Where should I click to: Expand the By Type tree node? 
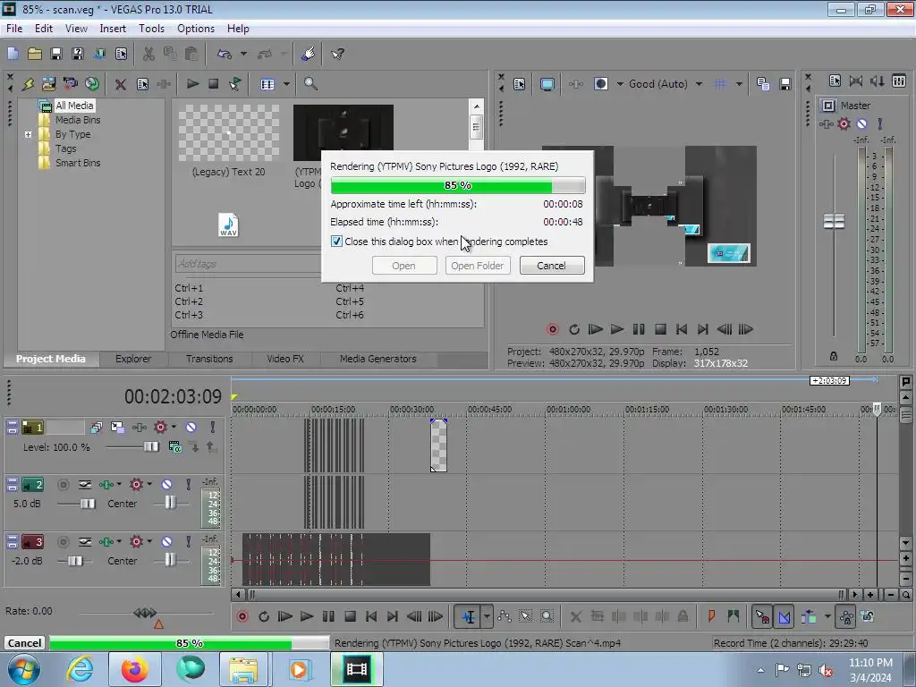coord(28,134)
